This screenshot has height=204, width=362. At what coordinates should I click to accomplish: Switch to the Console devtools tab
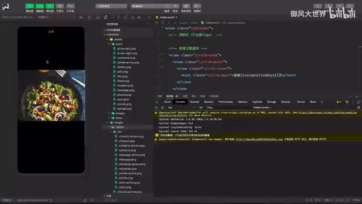[x=180, y=102]
